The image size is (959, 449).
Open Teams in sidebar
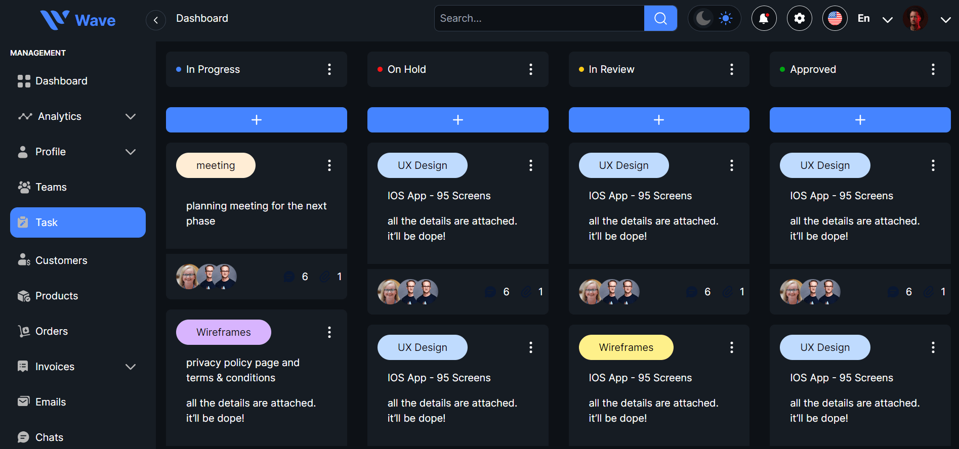(78, 187)
